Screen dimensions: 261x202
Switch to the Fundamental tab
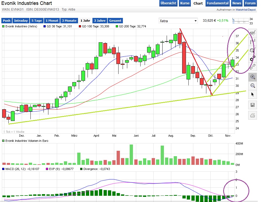217,3
